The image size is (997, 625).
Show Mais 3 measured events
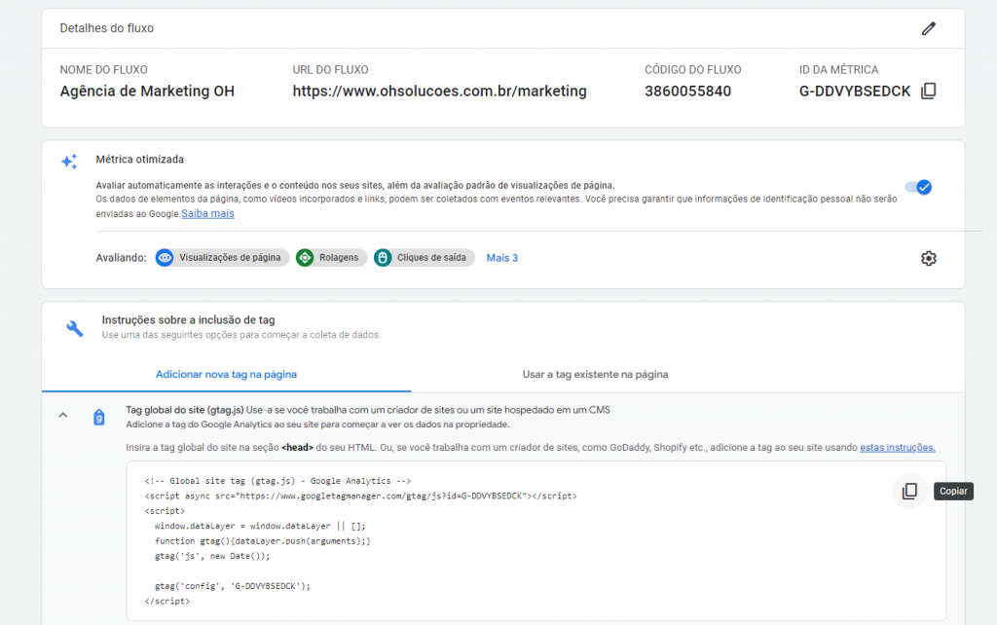(502, 258)
